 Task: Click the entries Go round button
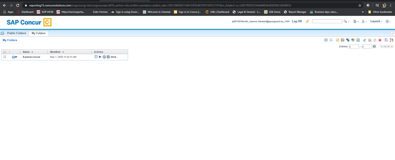[x=374, y=46]
